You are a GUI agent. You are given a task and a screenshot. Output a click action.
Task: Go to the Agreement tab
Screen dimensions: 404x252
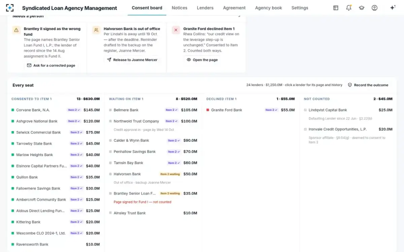(234, 8)
